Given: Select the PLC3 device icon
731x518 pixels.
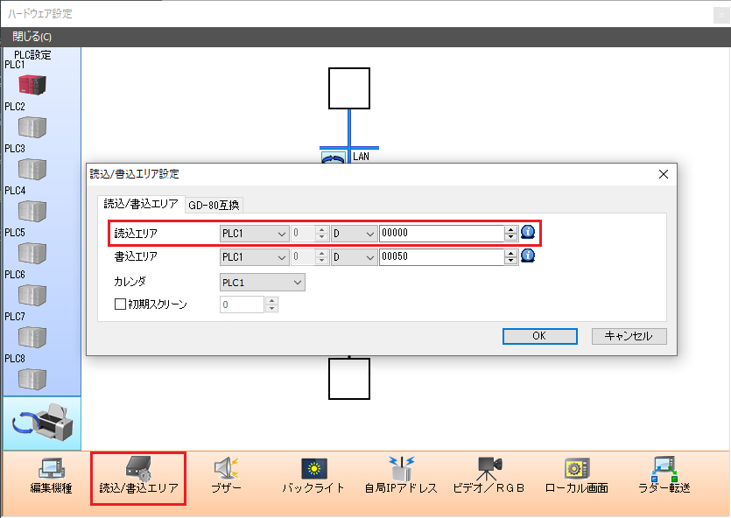Looking at the screenshot, I should click(x=32, y=168).
